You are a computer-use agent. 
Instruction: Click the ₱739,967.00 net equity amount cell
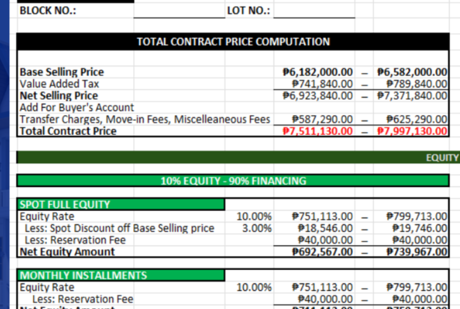[417, 252]
